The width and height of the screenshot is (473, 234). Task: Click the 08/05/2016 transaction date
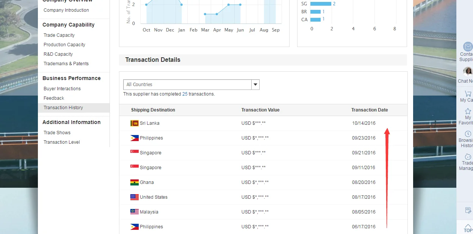[x=364, y=212]
